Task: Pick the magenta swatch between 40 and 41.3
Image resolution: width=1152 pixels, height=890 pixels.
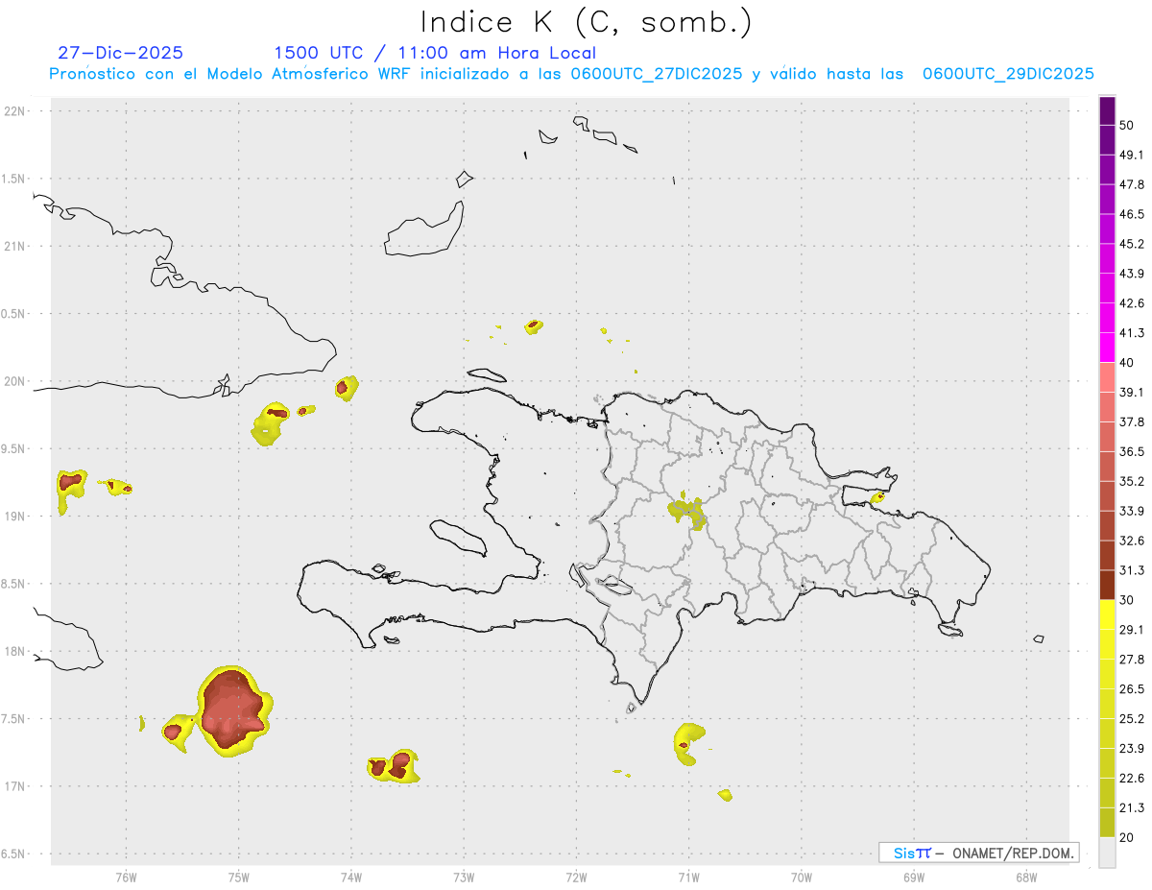Action: [1107, 348]
